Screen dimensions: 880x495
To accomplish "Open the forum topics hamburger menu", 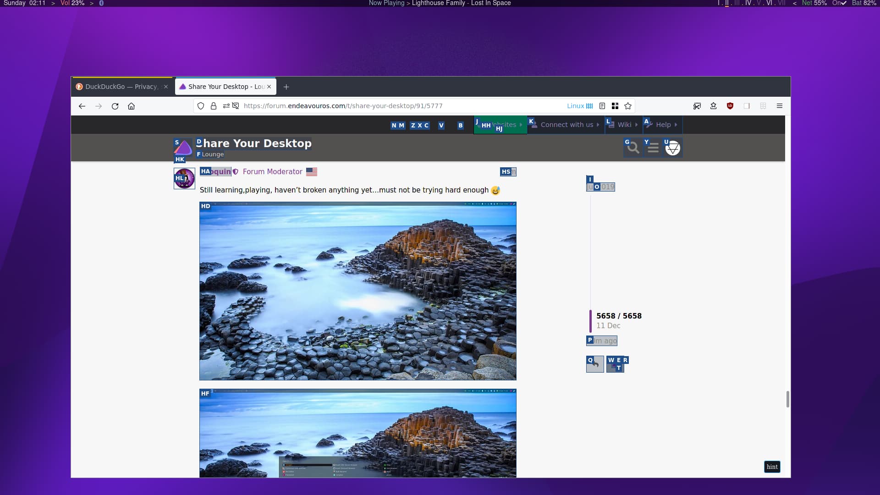I will (x=652, y=147).
